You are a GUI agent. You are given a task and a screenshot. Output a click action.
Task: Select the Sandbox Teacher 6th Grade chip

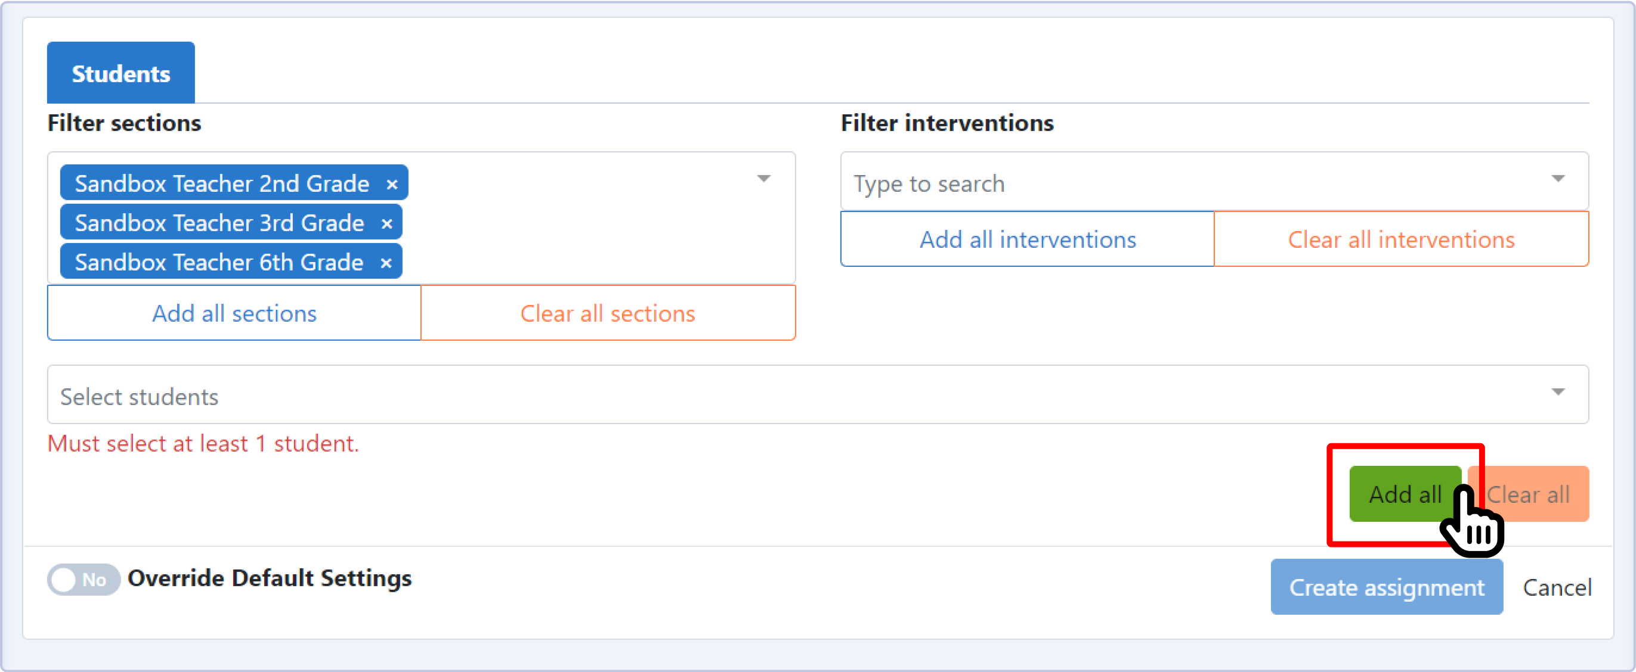(x=218, y=262)
